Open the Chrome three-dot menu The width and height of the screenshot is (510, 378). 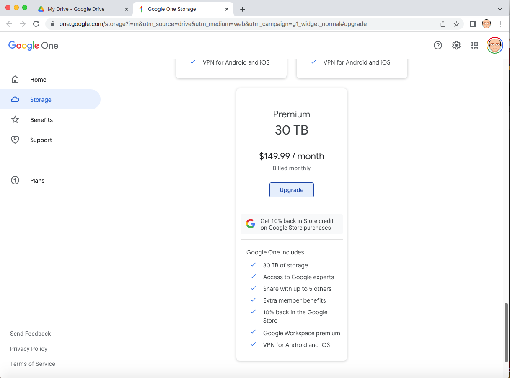[500, 24]
